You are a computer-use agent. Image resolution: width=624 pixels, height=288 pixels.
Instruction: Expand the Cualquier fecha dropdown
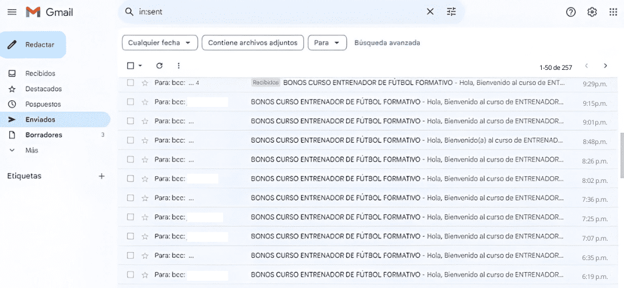coord(160,43)
